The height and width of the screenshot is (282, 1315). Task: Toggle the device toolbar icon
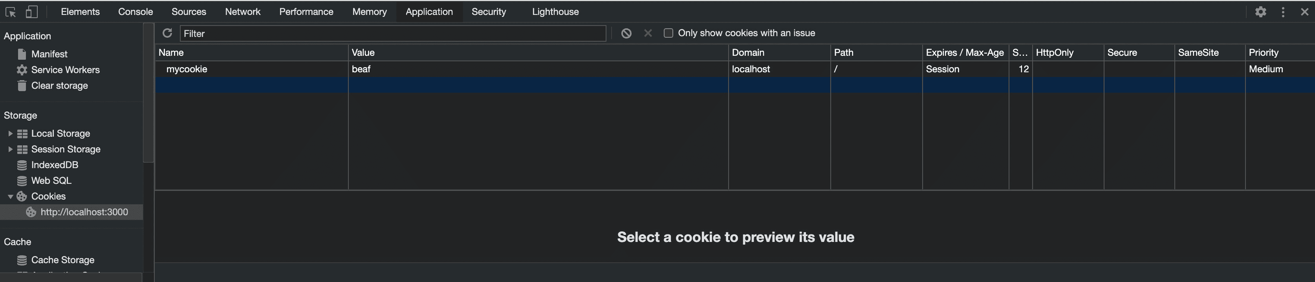click(x=32, y=12)
